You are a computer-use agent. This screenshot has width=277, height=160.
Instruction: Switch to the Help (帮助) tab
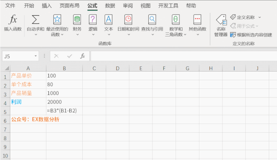coord(191,6)
